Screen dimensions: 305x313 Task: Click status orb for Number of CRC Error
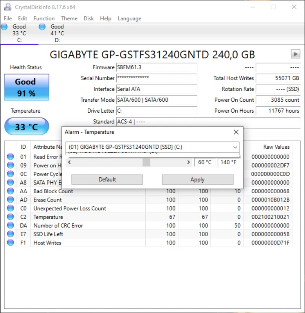pyautogui.click(x=11, y=225)
